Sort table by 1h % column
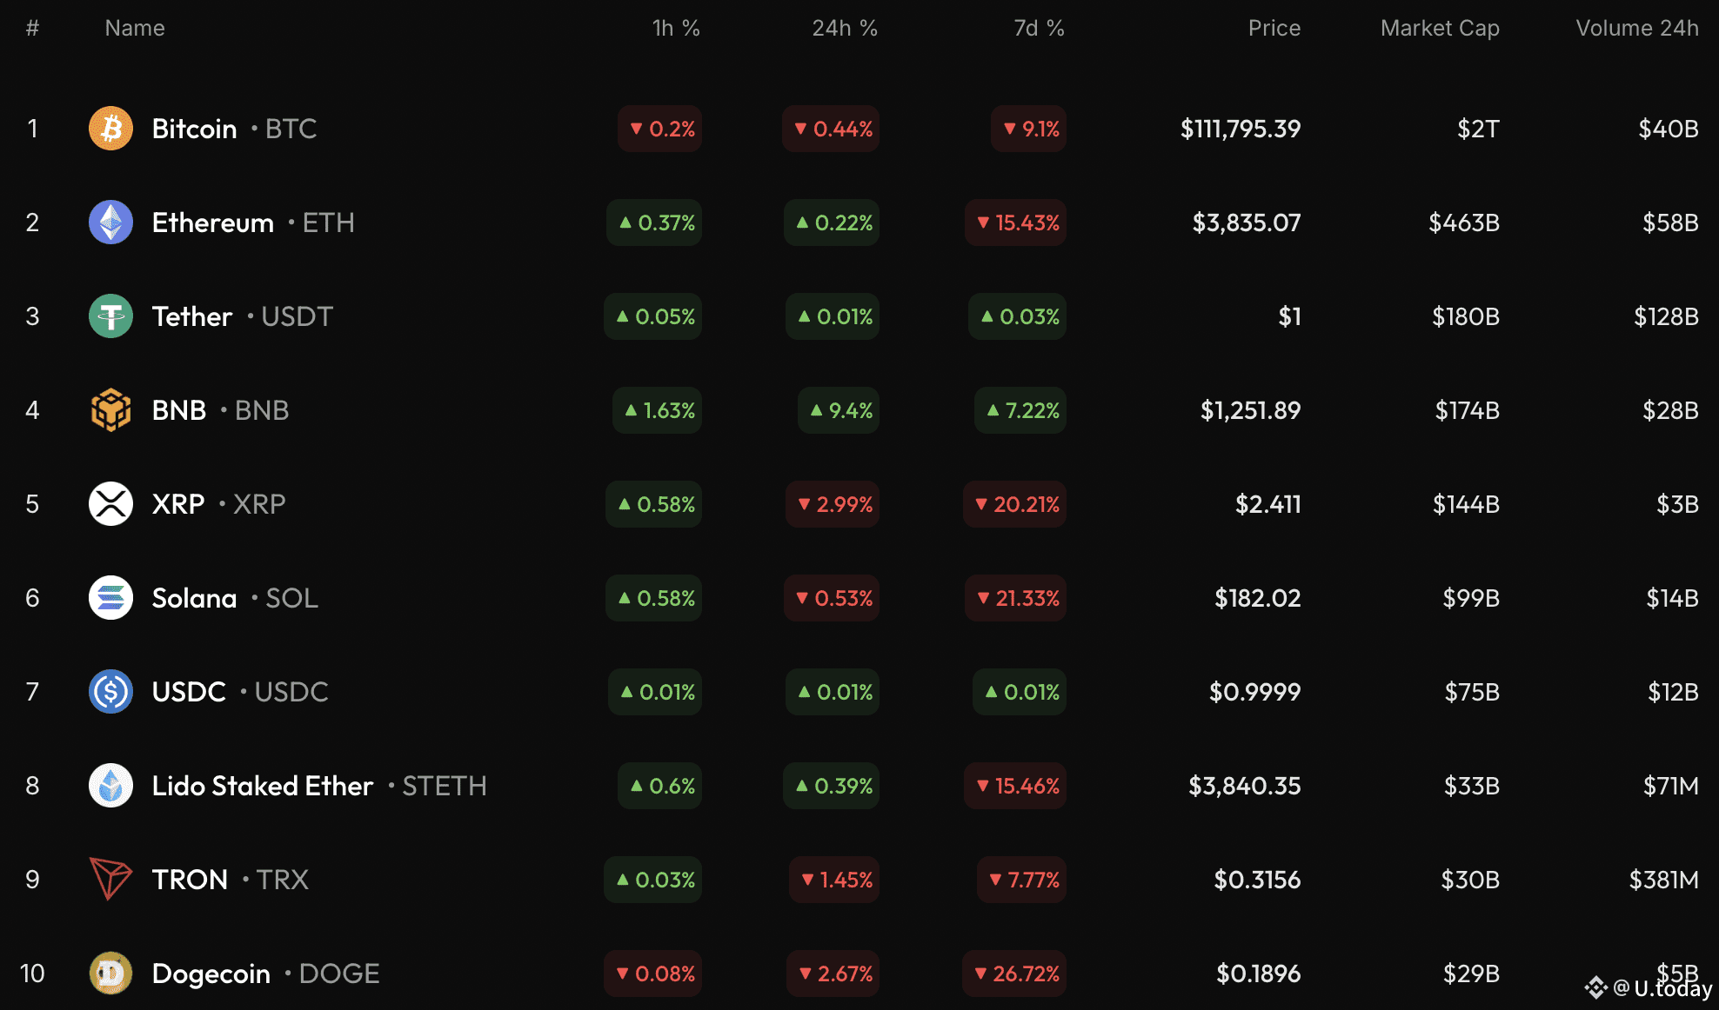The image size is (1719, 1010). click(676, 29)
